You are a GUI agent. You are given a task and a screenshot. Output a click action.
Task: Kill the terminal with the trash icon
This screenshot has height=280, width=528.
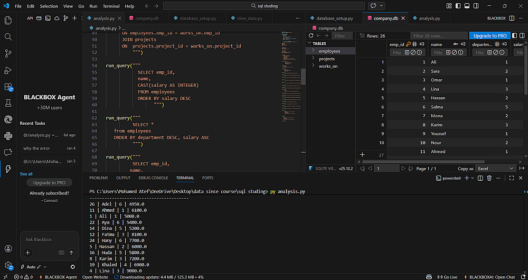pos(489,179)
